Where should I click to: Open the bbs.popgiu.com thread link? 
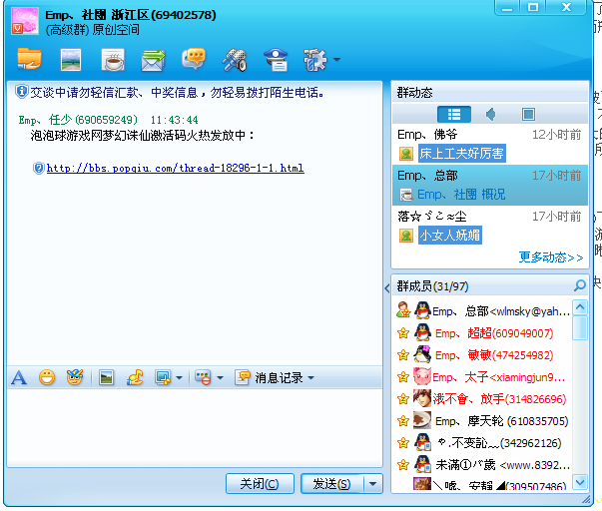tap(175, 168)
